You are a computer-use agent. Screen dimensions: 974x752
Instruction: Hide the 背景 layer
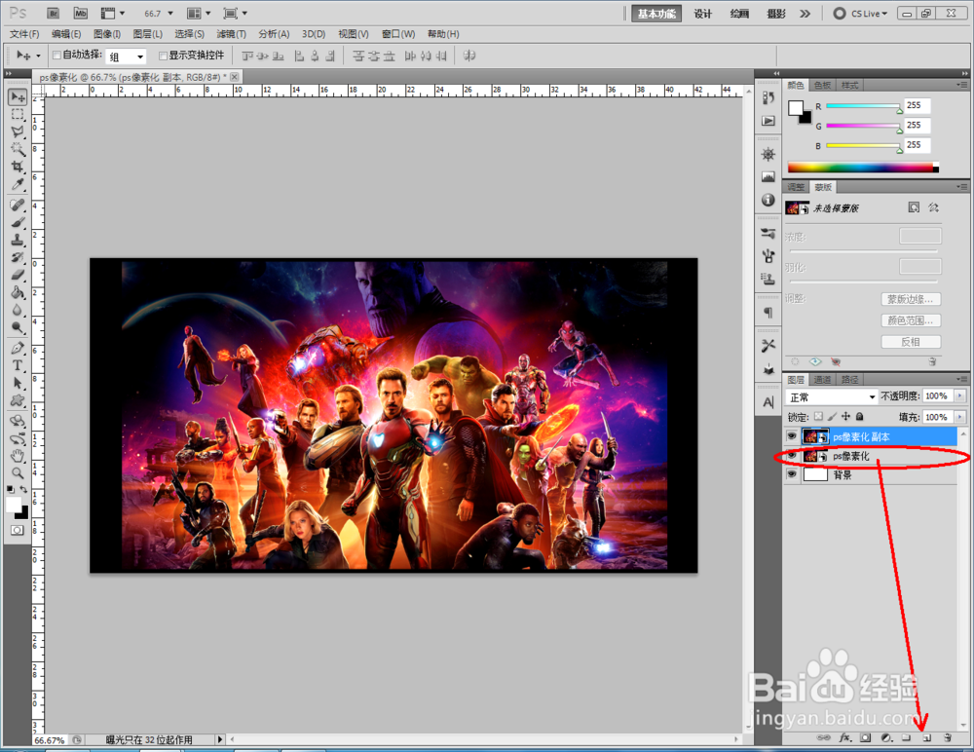pos(791,474)
